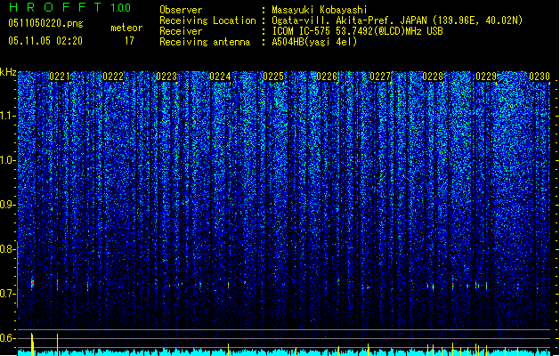
Task: Click the timestamp 05.11.05 02:20
Action: tap(45, 41)
